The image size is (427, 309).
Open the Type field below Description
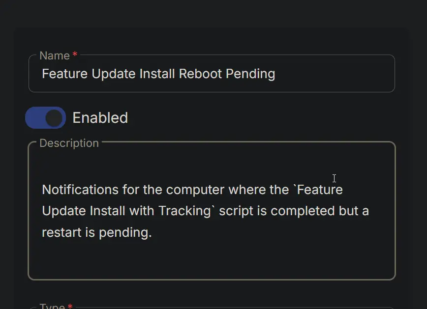[212, 308]
